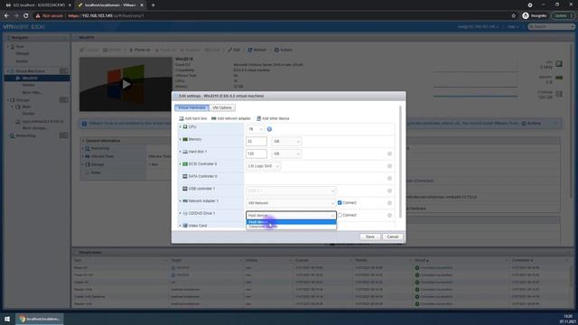Click the Chrome Update button
This screenshot has width=578, height=325.
pyautogui.click(x=563, y=16)
